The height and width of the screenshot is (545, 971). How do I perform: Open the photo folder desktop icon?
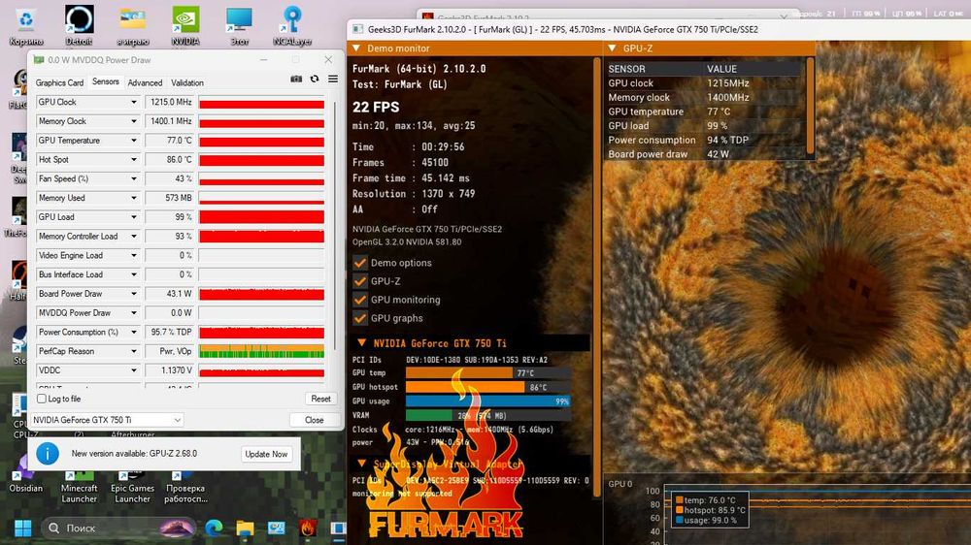coord(132,26)
